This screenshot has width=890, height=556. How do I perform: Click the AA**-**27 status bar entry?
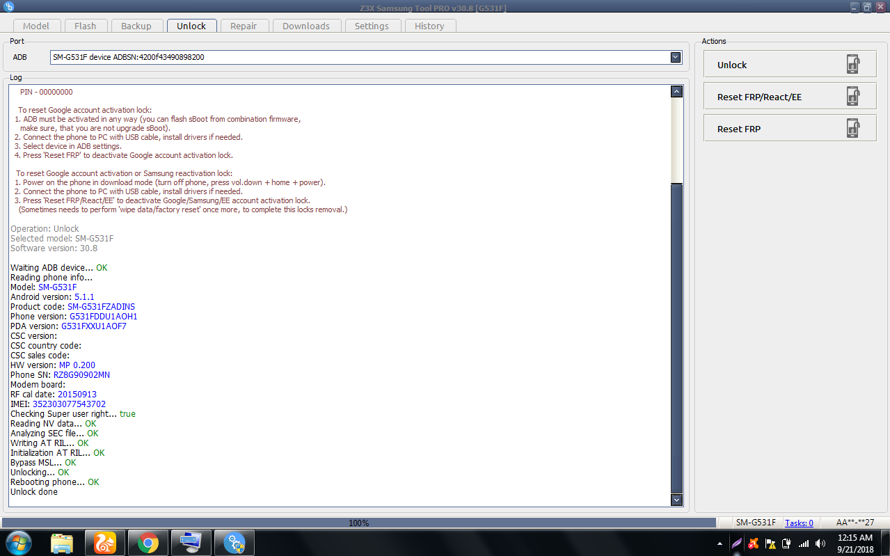(855, 523)
